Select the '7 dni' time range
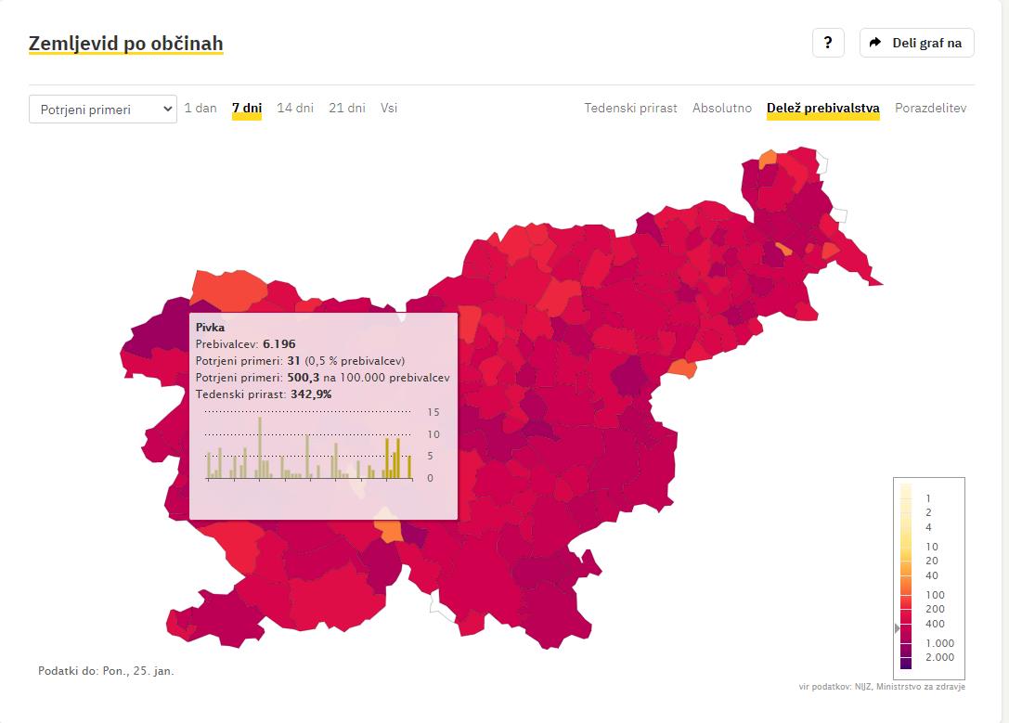 pos(247,108)
